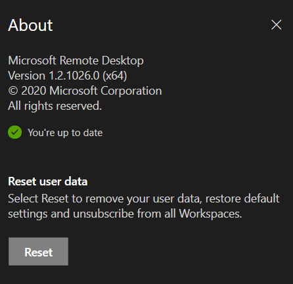
Task: Click the word Version in the version line
Action: click(27, 76)
